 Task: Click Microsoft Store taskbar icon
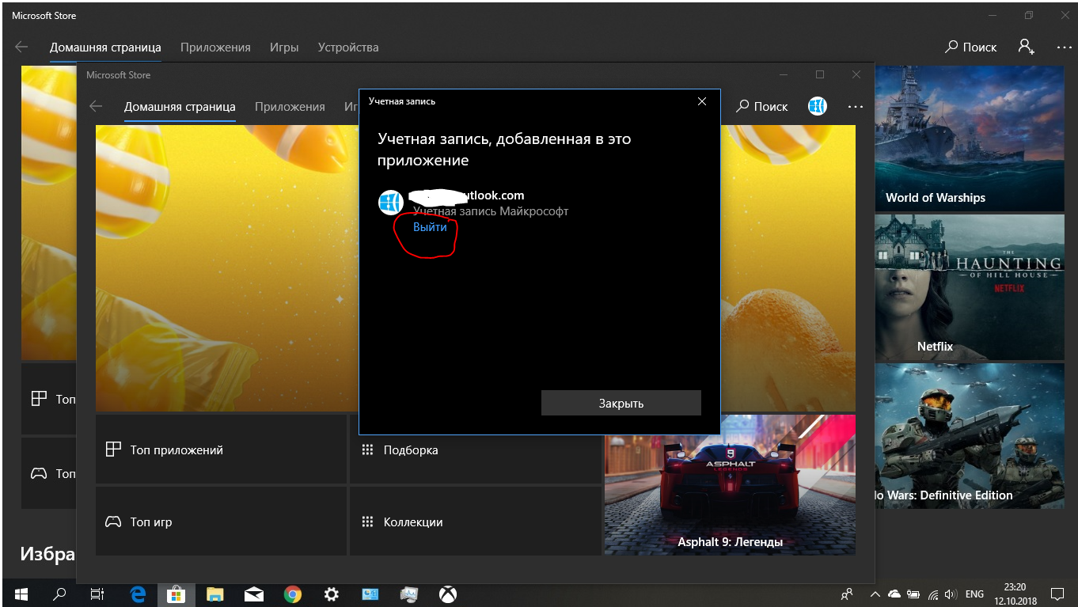177,594
